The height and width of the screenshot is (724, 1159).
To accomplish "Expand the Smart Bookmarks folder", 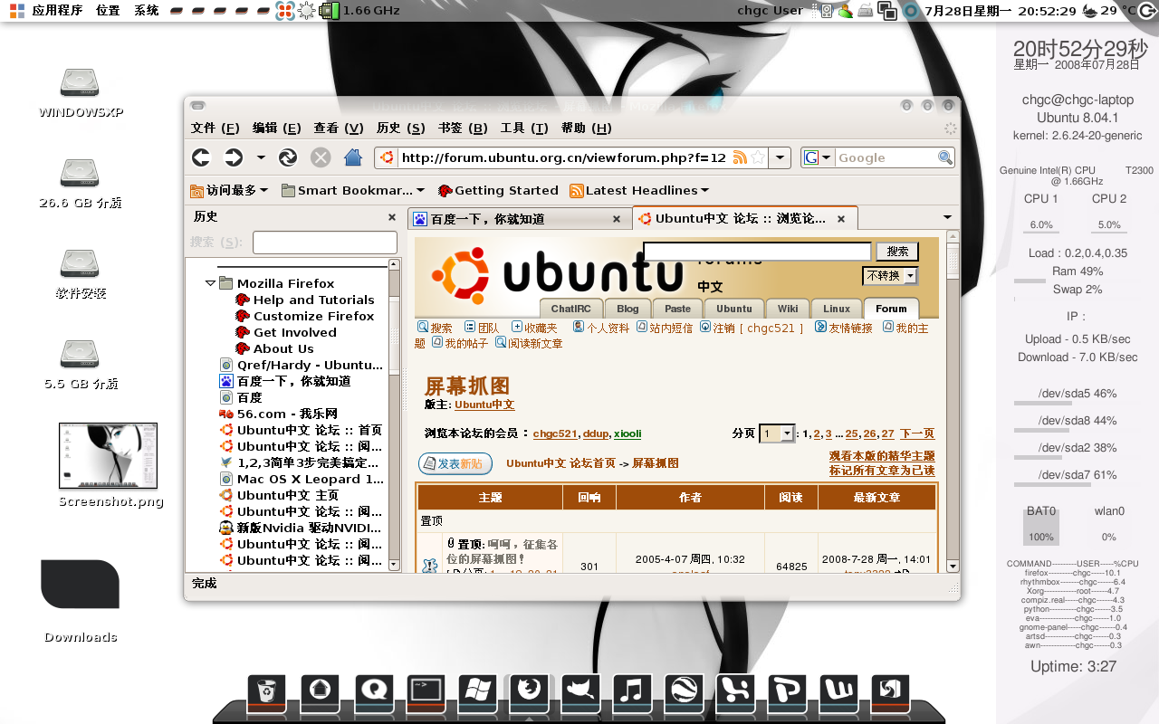I will 353,191.
